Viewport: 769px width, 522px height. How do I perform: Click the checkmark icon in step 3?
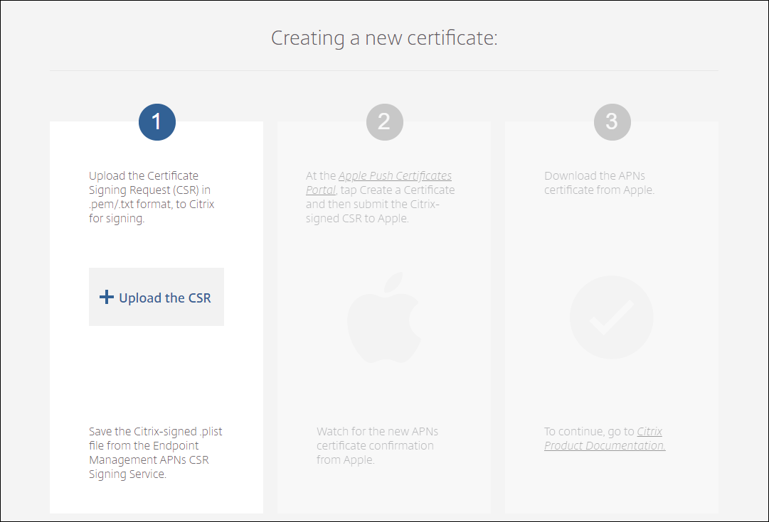pyautogui.click(x=612, y=317)
